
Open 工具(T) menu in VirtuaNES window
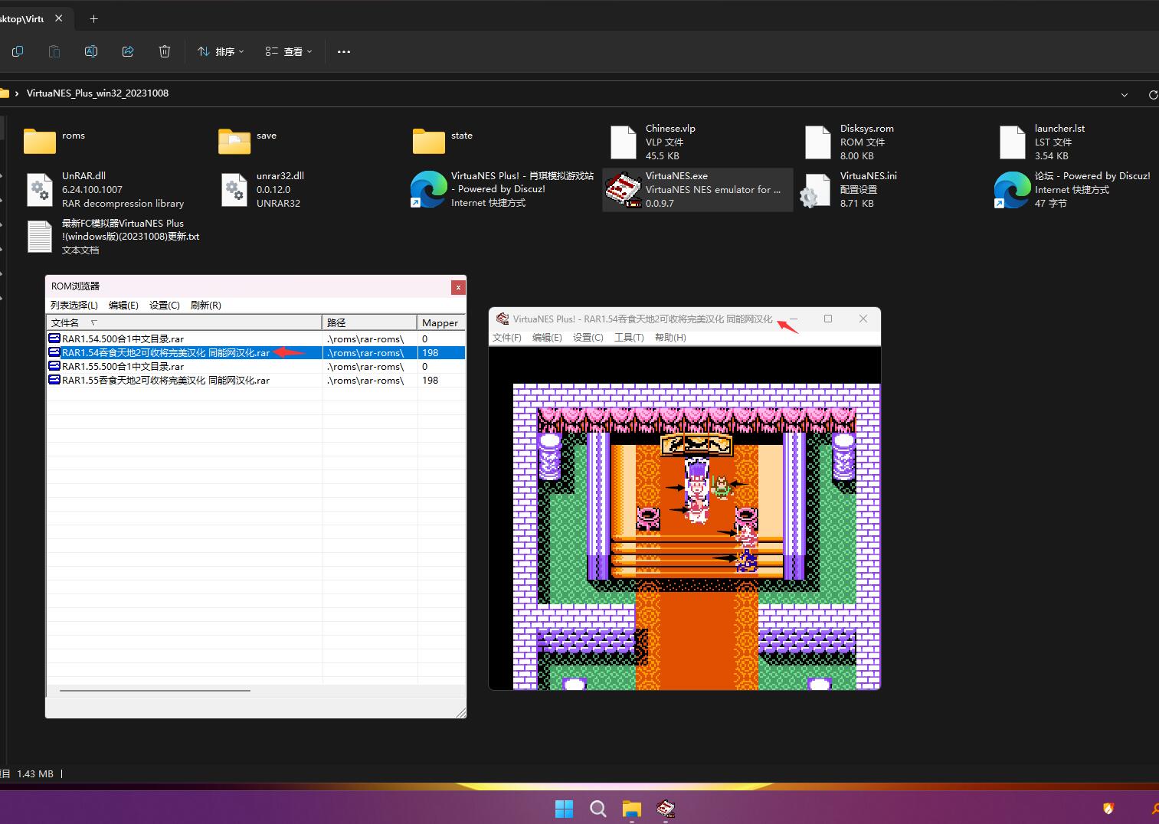(629, 337)
